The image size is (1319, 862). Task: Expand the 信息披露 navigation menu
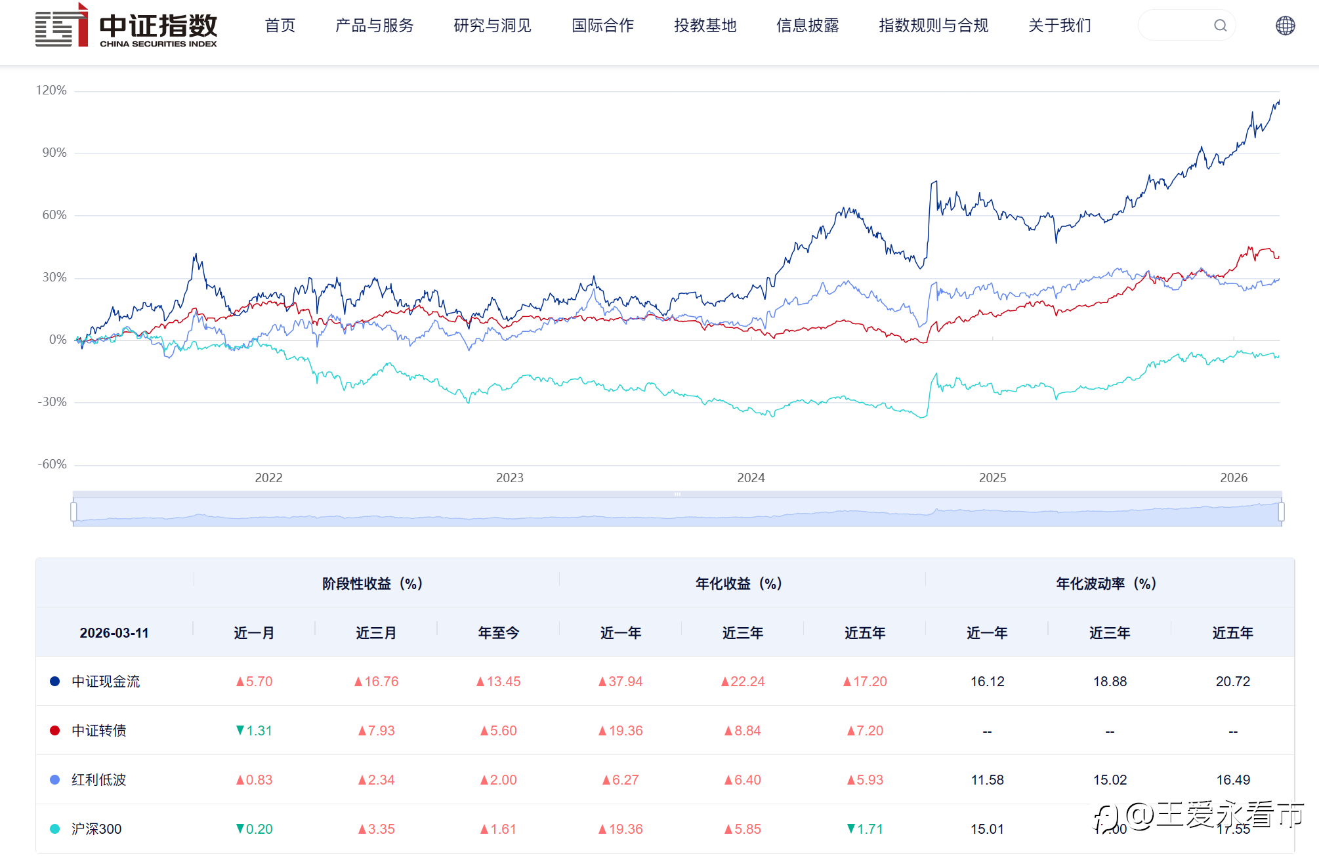pos(807,26)
